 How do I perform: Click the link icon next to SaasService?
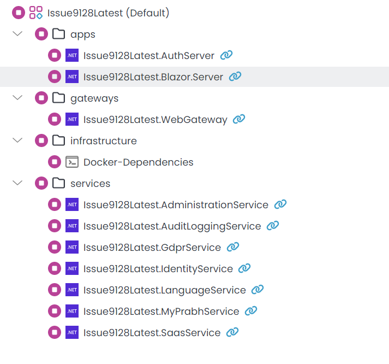(x=232, y=332)
